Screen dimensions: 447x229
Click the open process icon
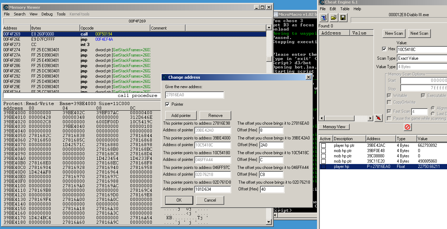(324, 18)
